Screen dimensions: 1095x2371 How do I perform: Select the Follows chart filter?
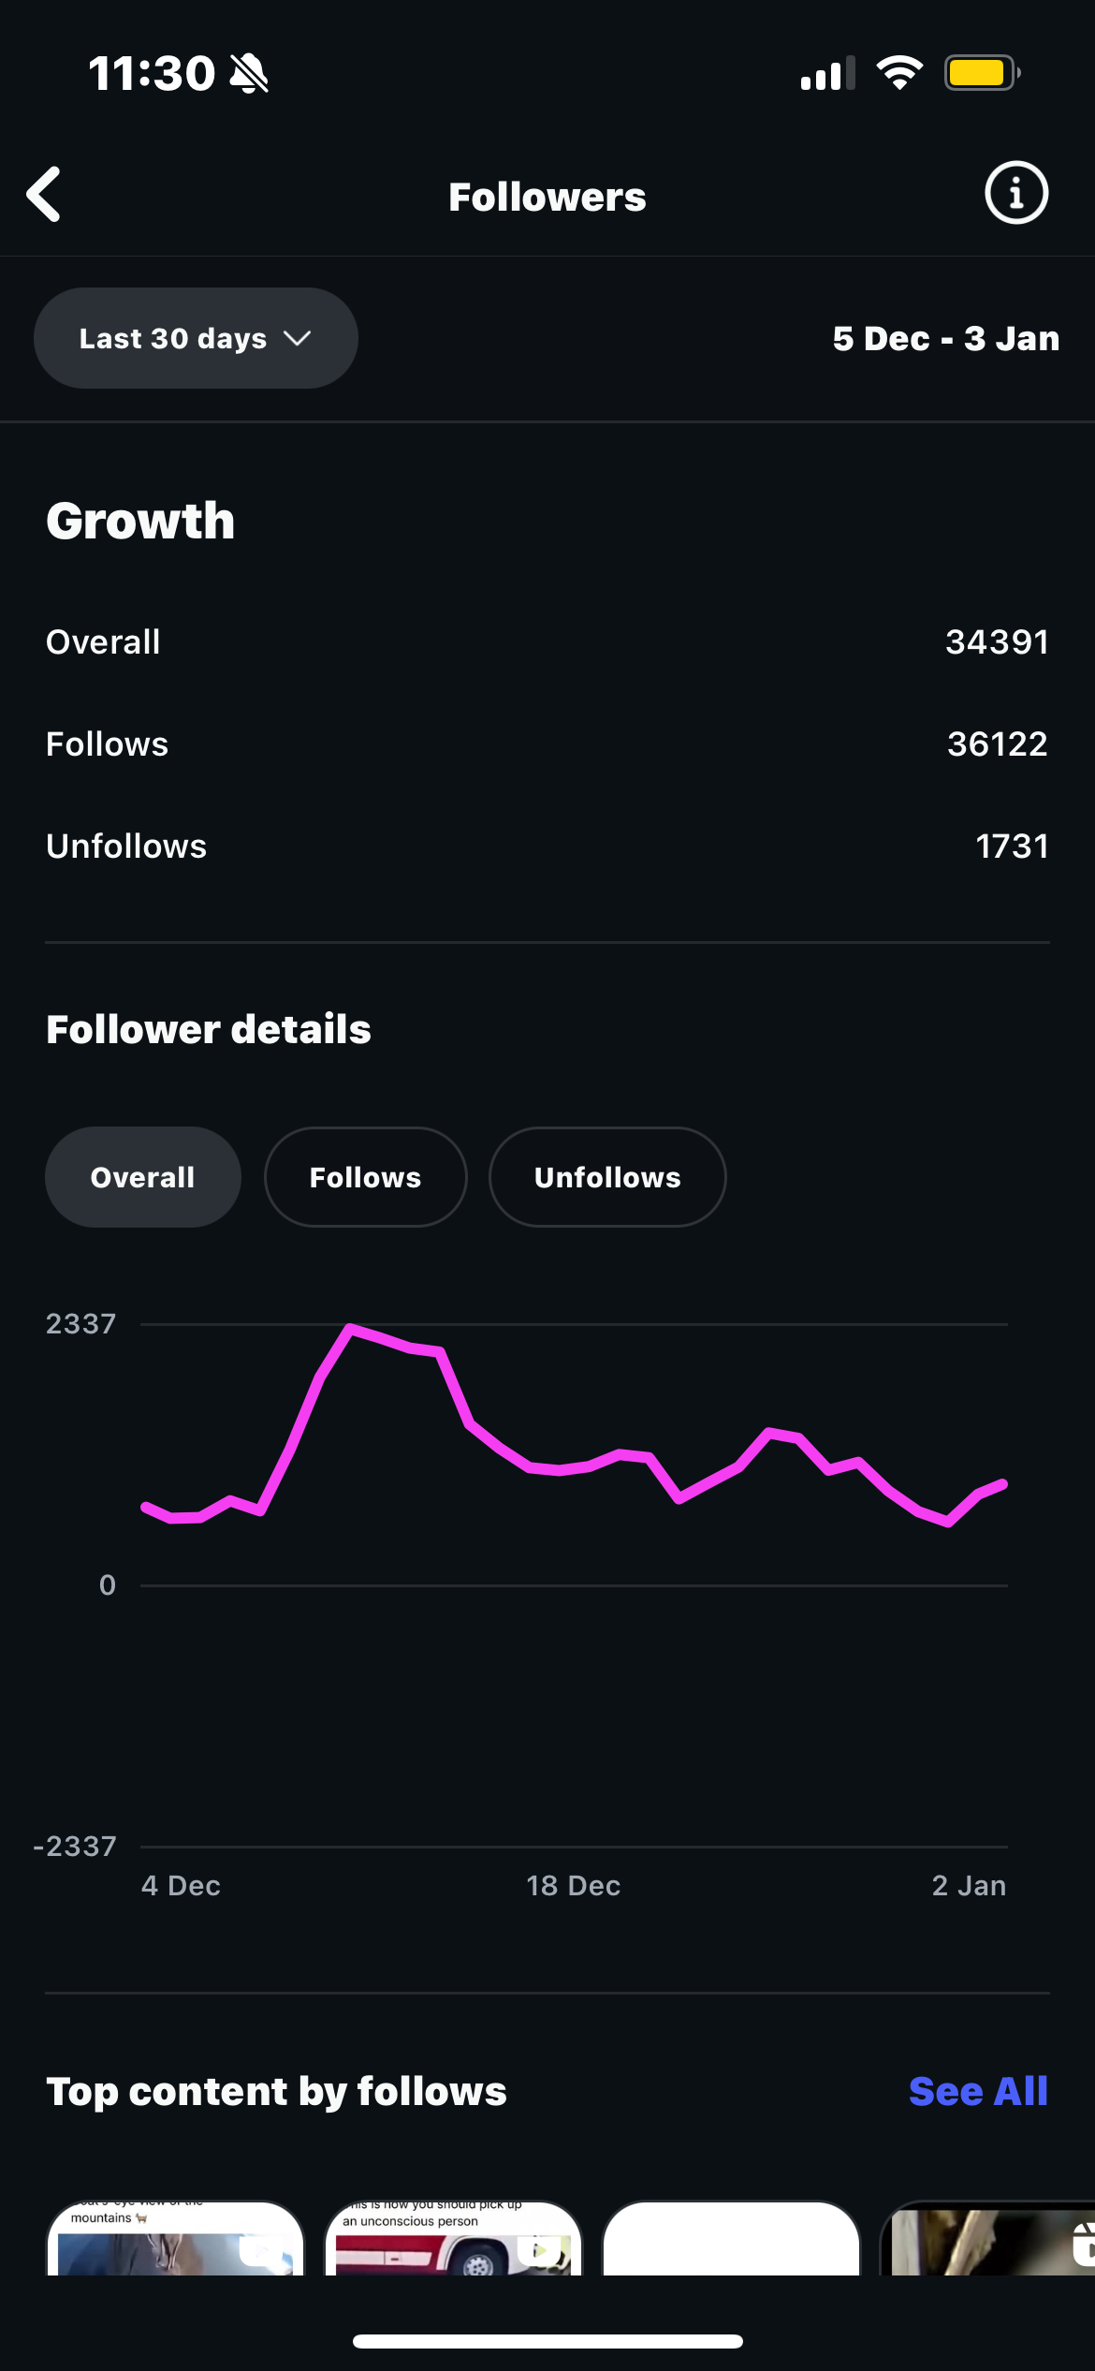366,1177
